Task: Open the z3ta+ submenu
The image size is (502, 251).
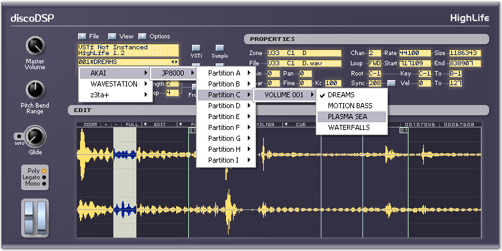Action: [115, 95]
